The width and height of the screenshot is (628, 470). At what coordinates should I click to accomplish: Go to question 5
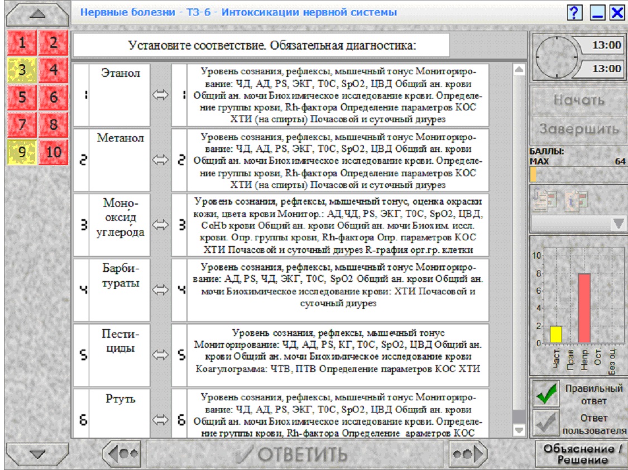(x=22, y=97)
